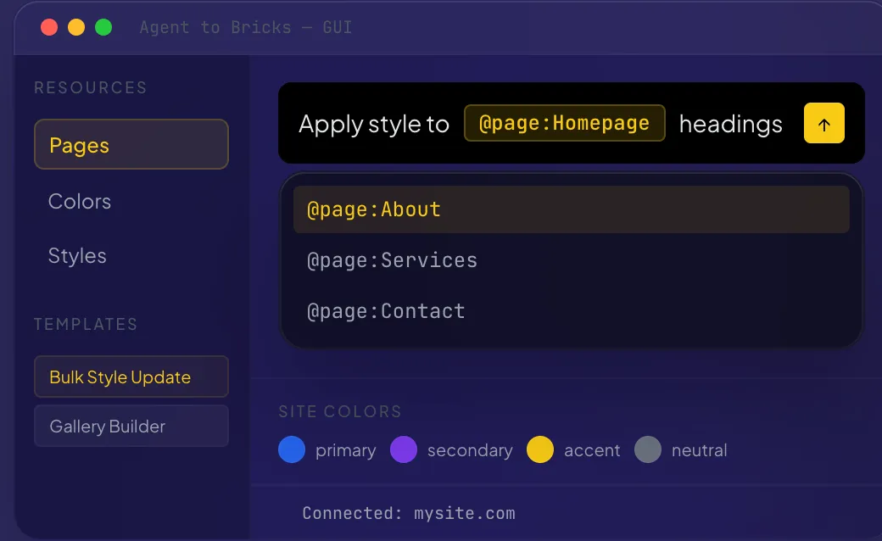Screen dimensions: 882x541
Task: Click the yellow submit arrow icon
Action: (x=823, y=123)
